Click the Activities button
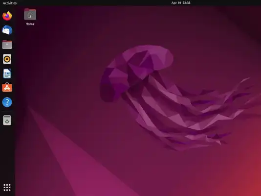 pyautogui.click(x=10, y=3)
